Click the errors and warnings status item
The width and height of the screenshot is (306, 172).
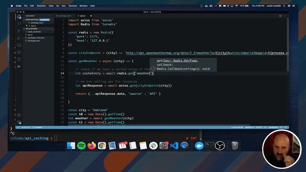26,128
